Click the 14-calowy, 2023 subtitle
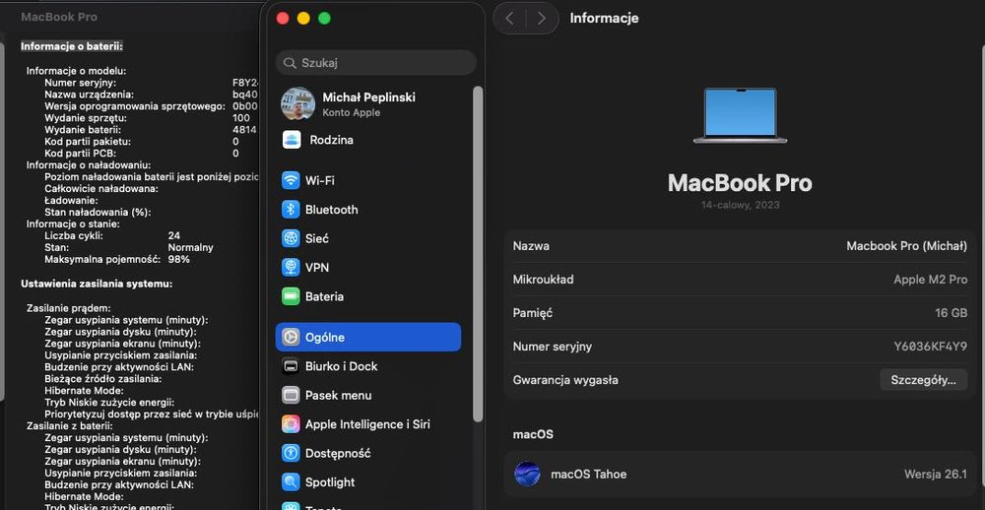Image resolution: width=985 pixels, height=510 pixels. 740,206
